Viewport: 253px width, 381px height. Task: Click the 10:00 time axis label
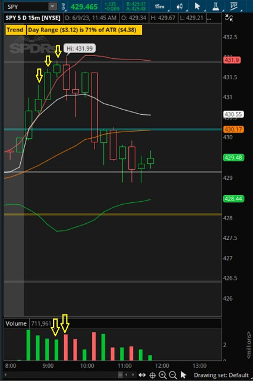tap(87, 366)
